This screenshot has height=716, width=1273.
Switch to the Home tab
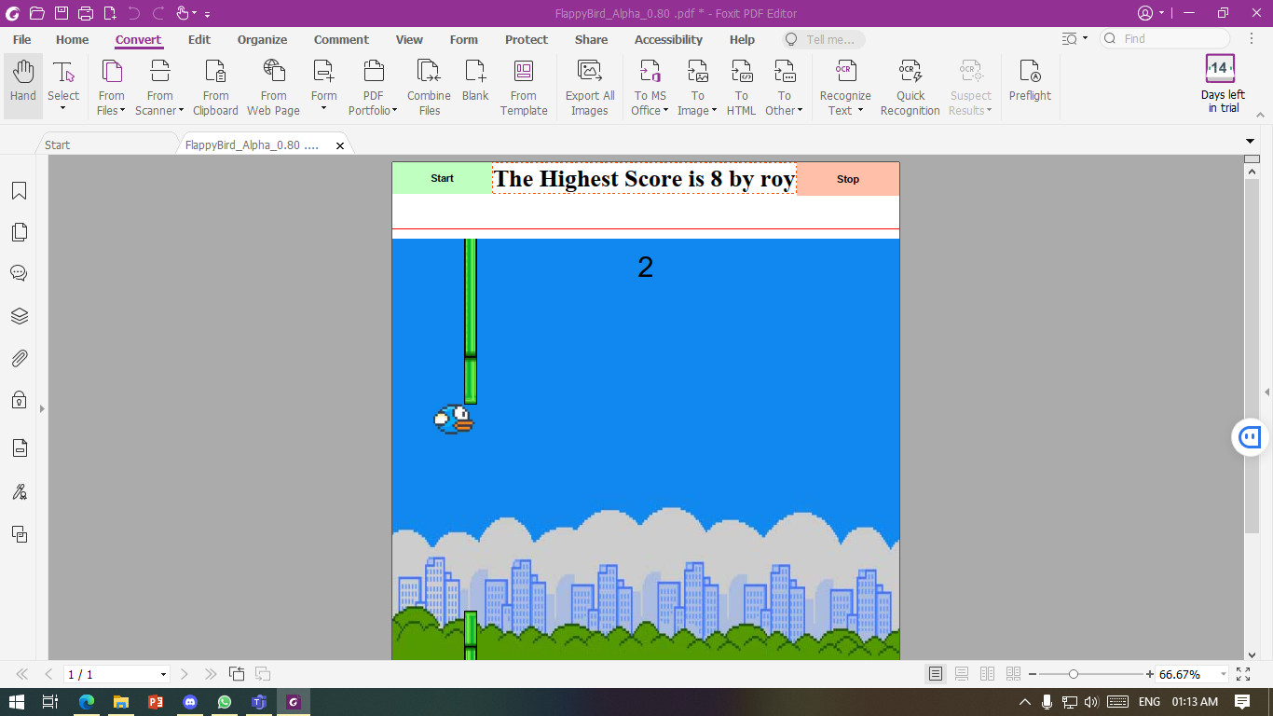(x=72, y=39)
